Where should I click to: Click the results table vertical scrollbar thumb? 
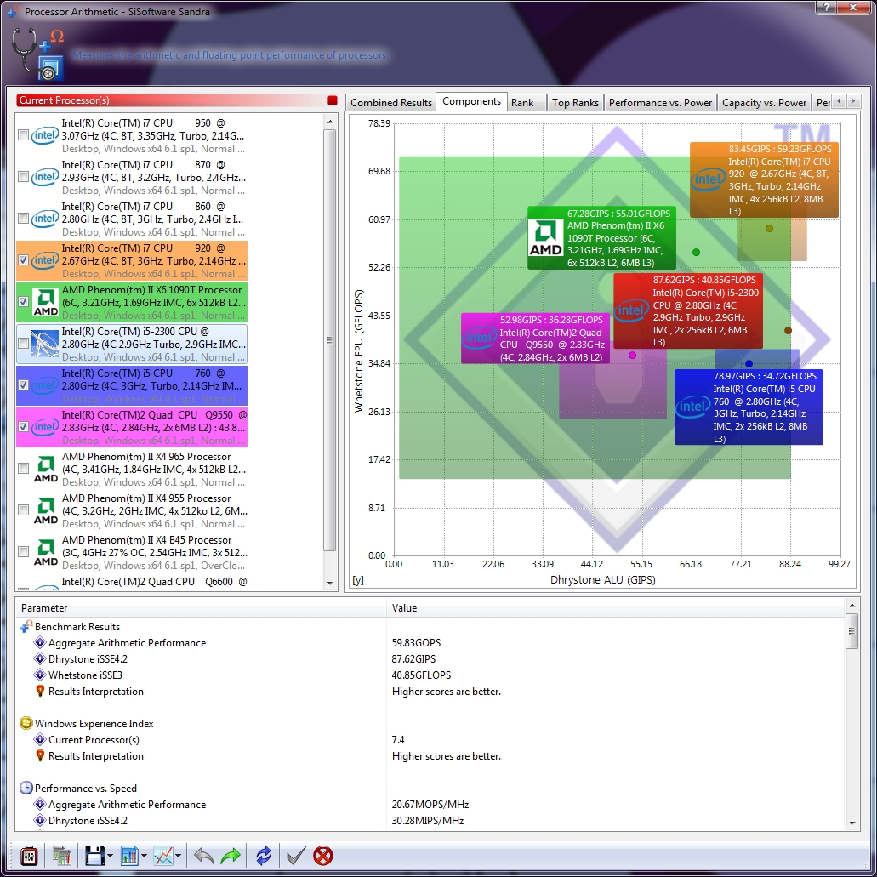click(x=851, y=631)
